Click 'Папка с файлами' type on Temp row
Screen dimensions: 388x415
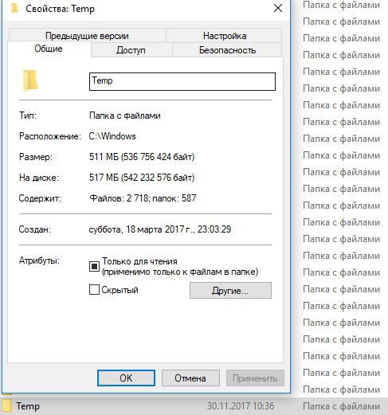point(342,406)
